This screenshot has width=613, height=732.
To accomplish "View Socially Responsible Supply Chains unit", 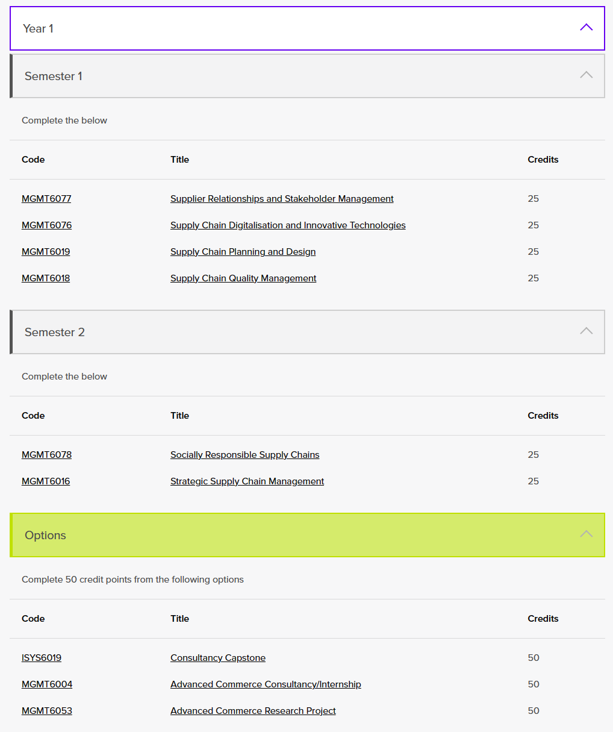I will click(244, 455).
